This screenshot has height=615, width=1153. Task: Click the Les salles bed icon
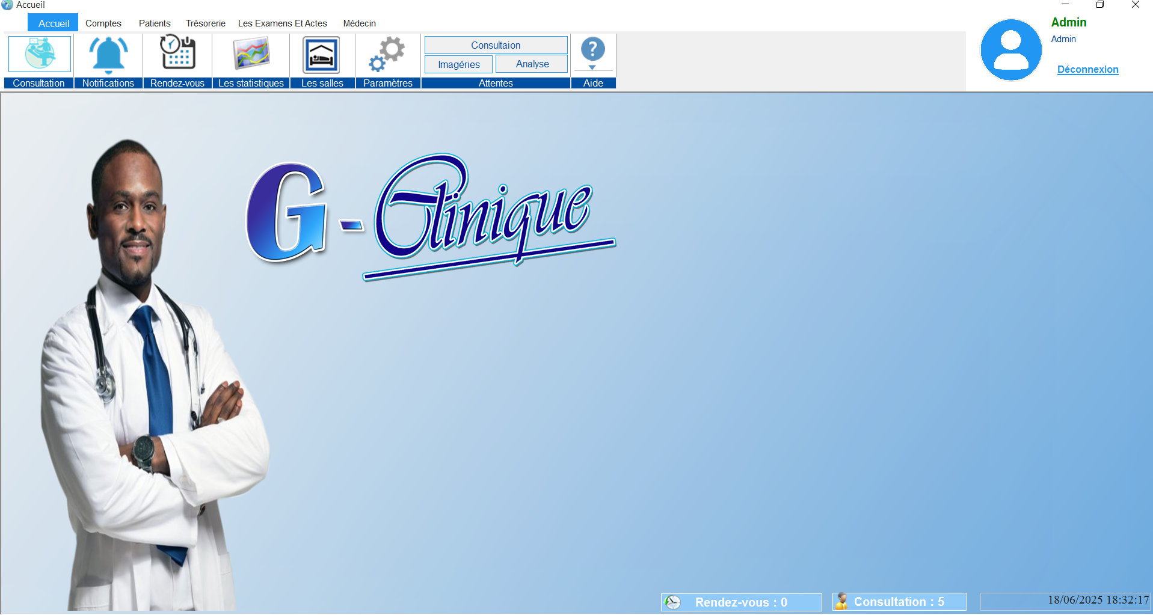[x=322, y=55]
